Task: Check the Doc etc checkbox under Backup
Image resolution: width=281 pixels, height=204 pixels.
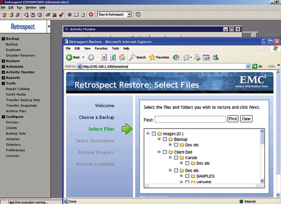Action: click(176, 145)
